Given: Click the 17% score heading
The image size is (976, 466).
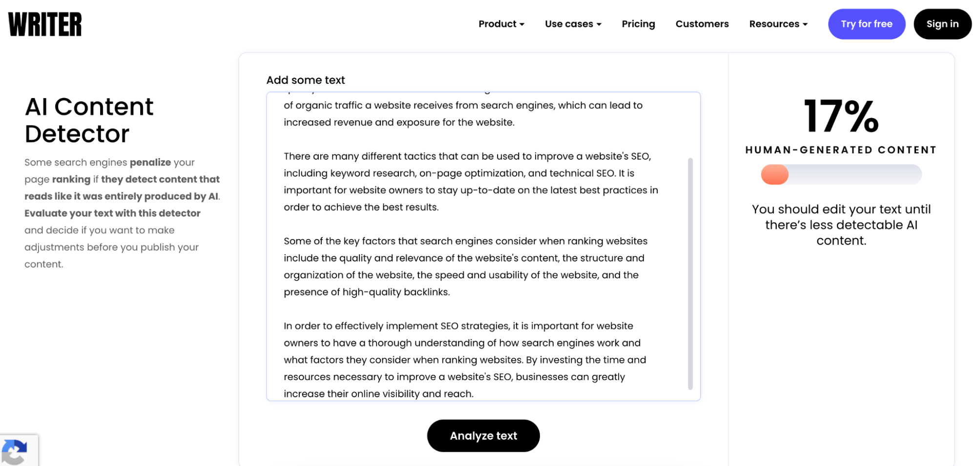Looking at the screenshot, I should pyautogui.click(x=841, y=116).
